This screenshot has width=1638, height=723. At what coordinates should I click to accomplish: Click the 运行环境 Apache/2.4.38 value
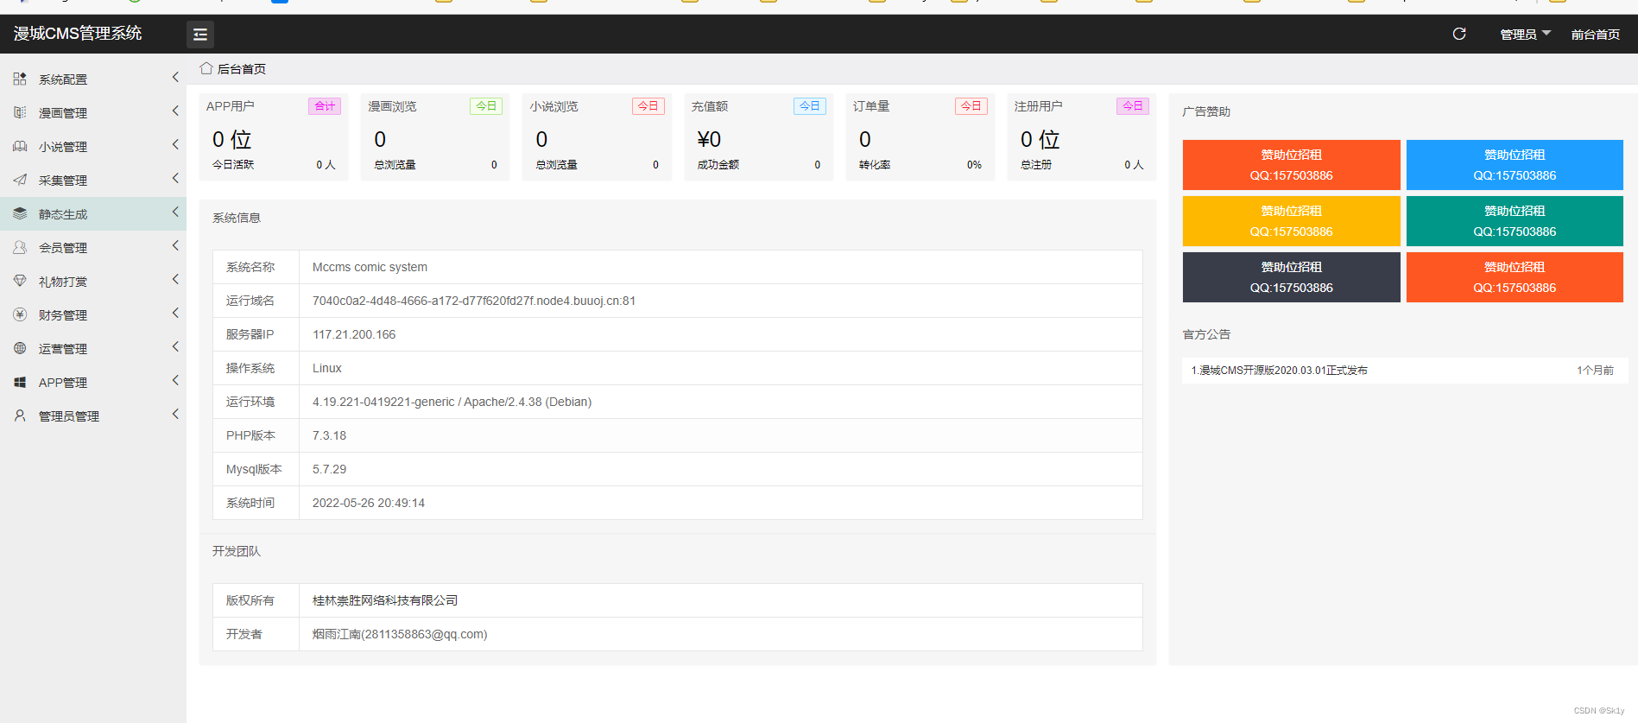[452, 402]
